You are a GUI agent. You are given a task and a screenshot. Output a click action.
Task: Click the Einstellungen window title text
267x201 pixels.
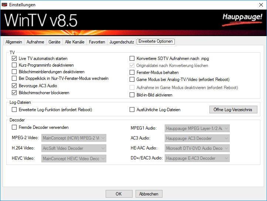pyautogui.click(x=22, y=5)
